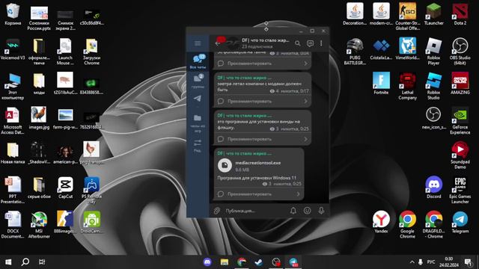Comment on the mediacreationtool.exe post
This screenshot has height=269, width=479.
[x=259, y=194]
